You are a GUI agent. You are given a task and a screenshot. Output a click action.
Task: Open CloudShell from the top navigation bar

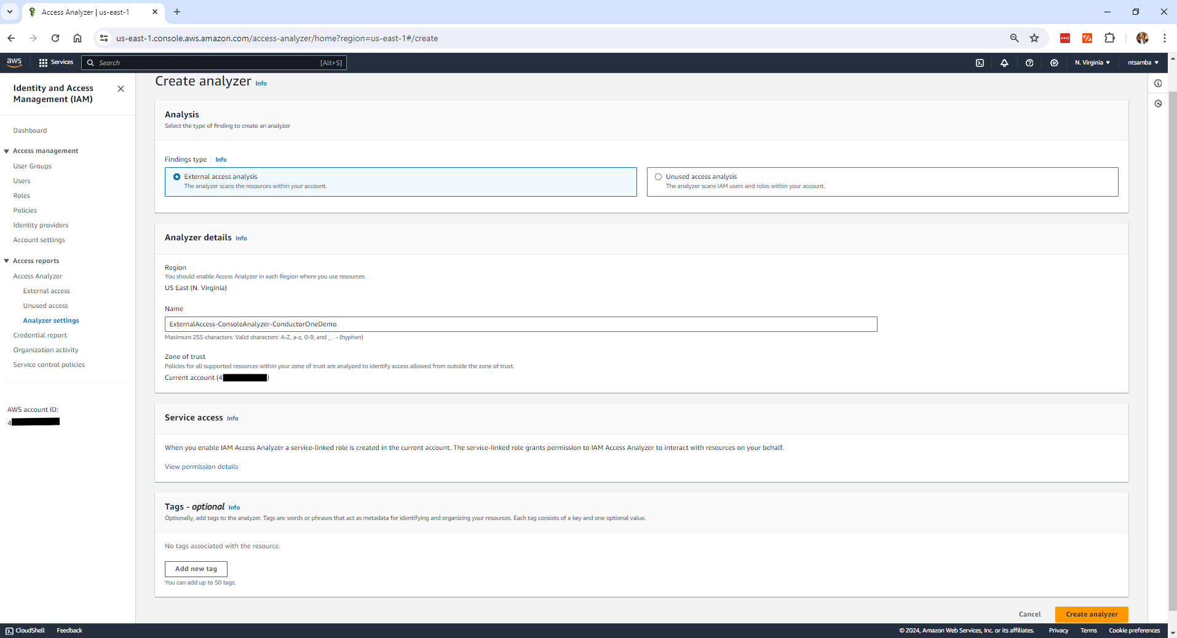click(980, 62)
